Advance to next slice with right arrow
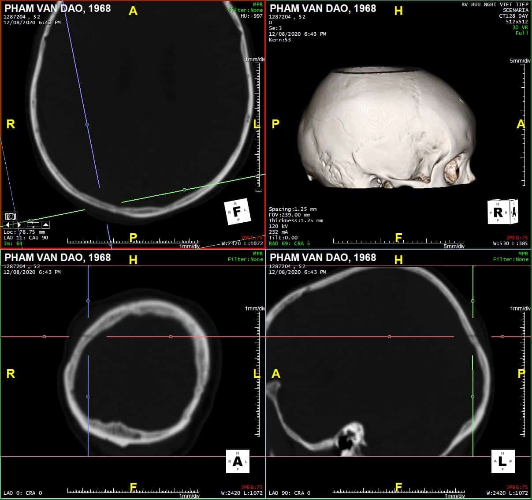 pyautogui.click(x=19, y=225)
